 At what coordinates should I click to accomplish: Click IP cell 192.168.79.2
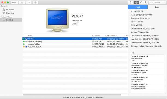tap(97, 41)
